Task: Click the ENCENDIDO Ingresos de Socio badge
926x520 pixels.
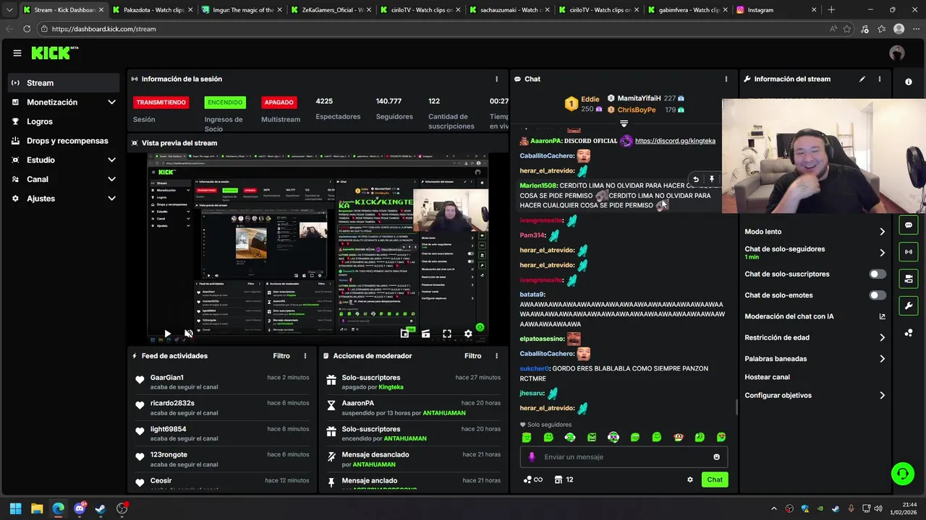Action: (225, 103)
